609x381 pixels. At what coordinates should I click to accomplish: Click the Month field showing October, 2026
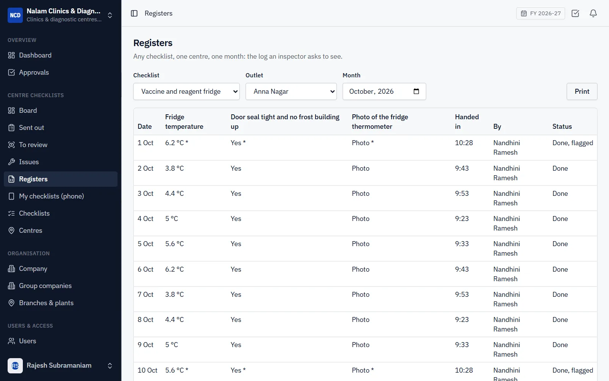pos(384,91)
